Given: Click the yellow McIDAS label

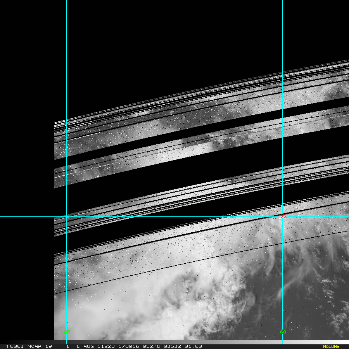Looking at the screenshot, I should click(331, 346).
